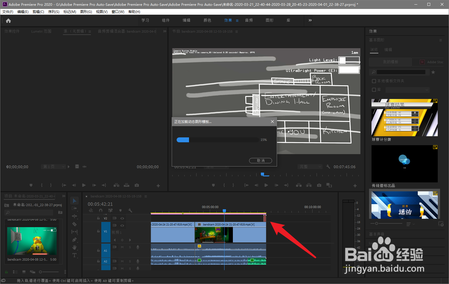This screenshot has height=284, width=449.
Task: Select the Pen tool
Action: (74, 240)
